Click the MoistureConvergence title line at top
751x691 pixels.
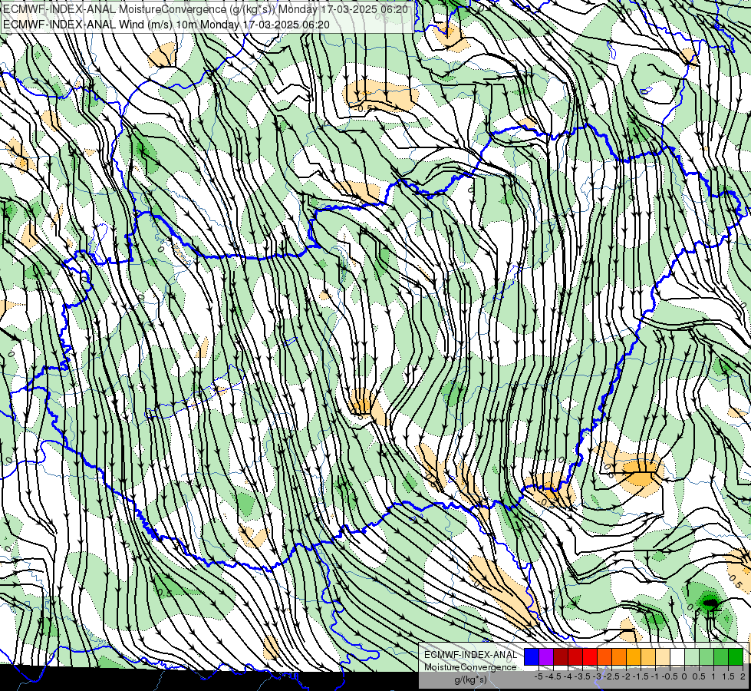[x=206, y=9]
